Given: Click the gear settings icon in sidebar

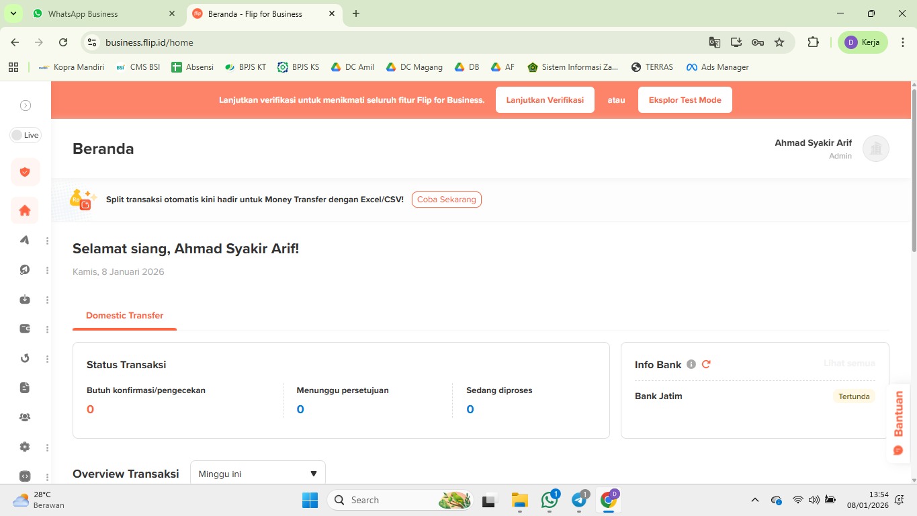Looking at the screenshot, I should pos(25,447).
